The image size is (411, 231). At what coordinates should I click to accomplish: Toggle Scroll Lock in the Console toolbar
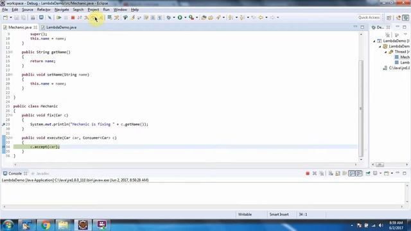(x=338, y=173)
